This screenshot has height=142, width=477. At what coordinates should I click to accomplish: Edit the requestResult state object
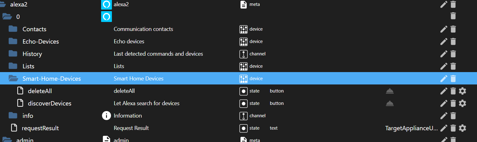444,128
